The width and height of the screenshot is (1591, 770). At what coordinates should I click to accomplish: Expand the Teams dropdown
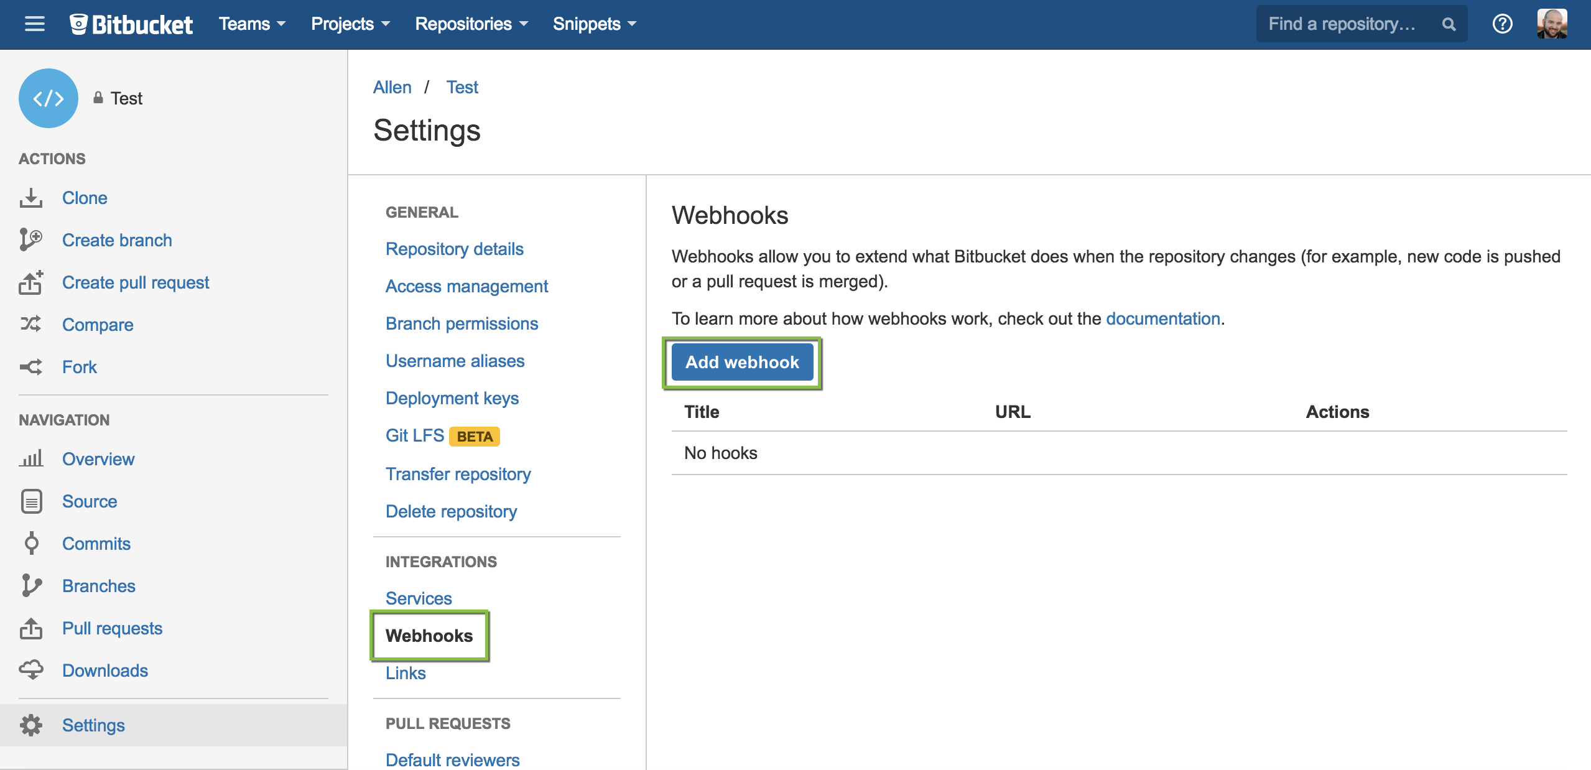tap(252, 24)
